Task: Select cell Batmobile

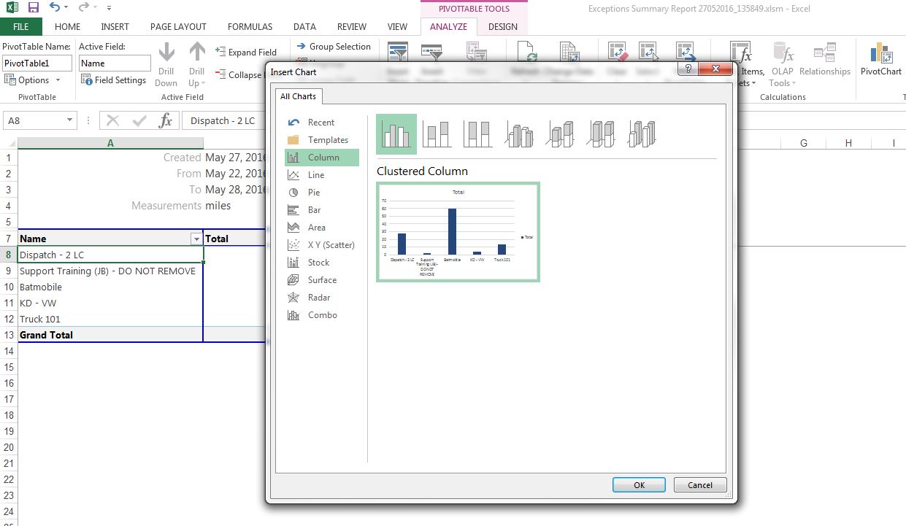Action: 110,287
